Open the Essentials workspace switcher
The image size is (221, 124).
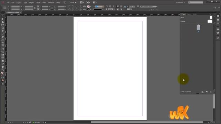point(180,2)
